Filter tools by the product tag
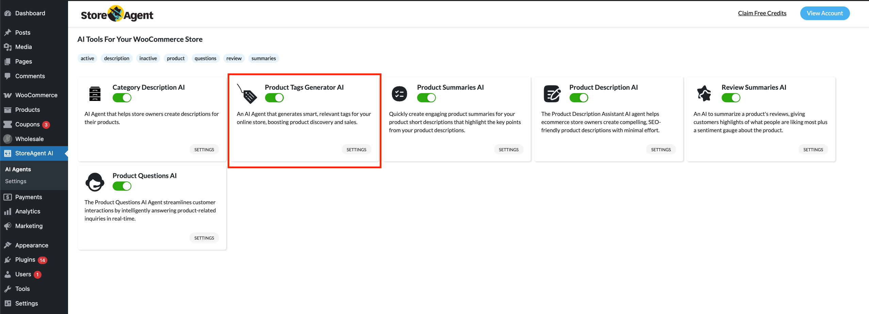Image resolution: width=869 pixels, height=314 pixels. point(176,58)
